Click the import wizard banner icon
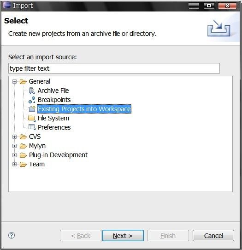 point(219,28)
